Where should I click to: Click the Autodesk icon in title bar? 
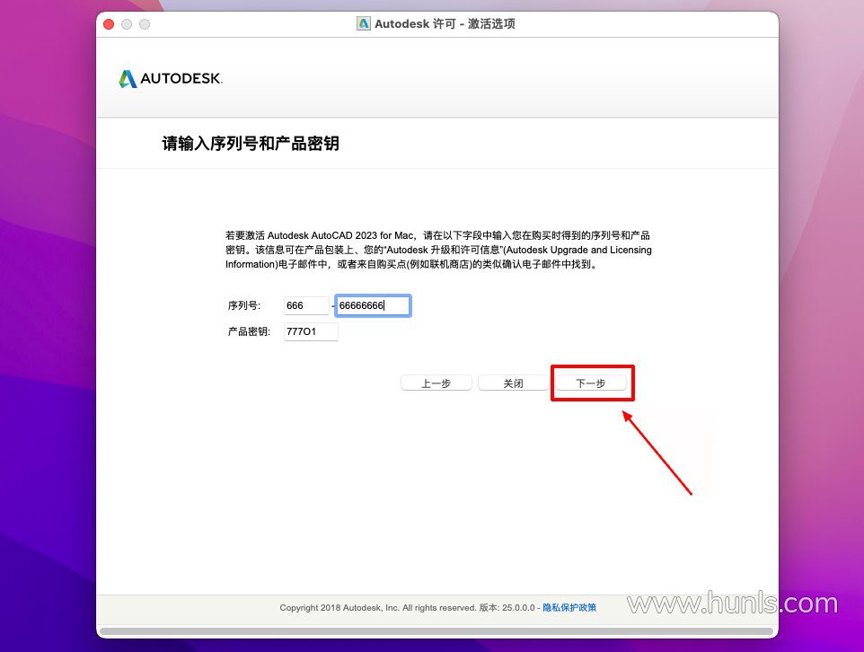pos(364,23)
